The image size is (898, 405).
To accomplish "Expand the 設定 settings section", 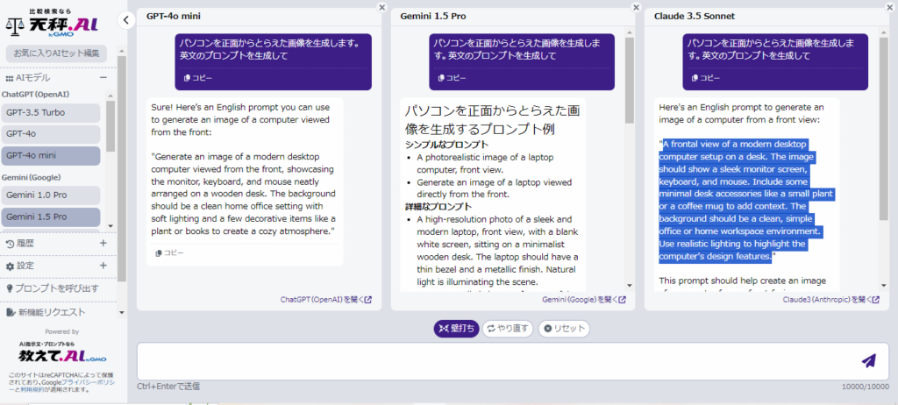I will pyautogui.click(x=103, y=265).
